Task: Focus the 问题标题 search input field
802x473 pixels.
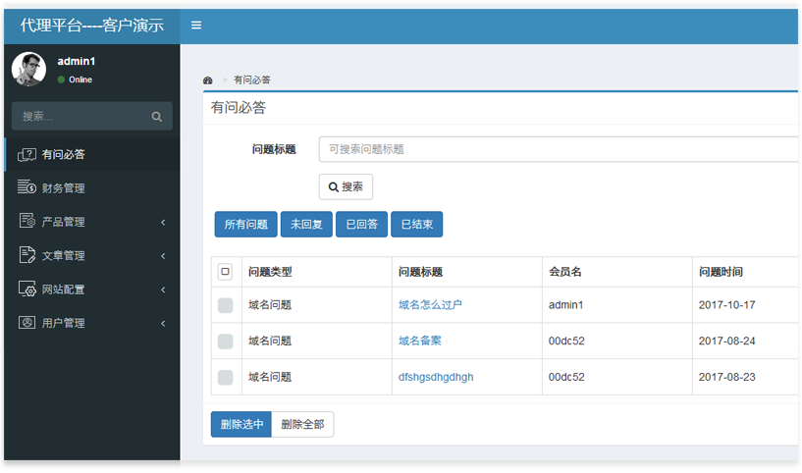Action: 560,149
